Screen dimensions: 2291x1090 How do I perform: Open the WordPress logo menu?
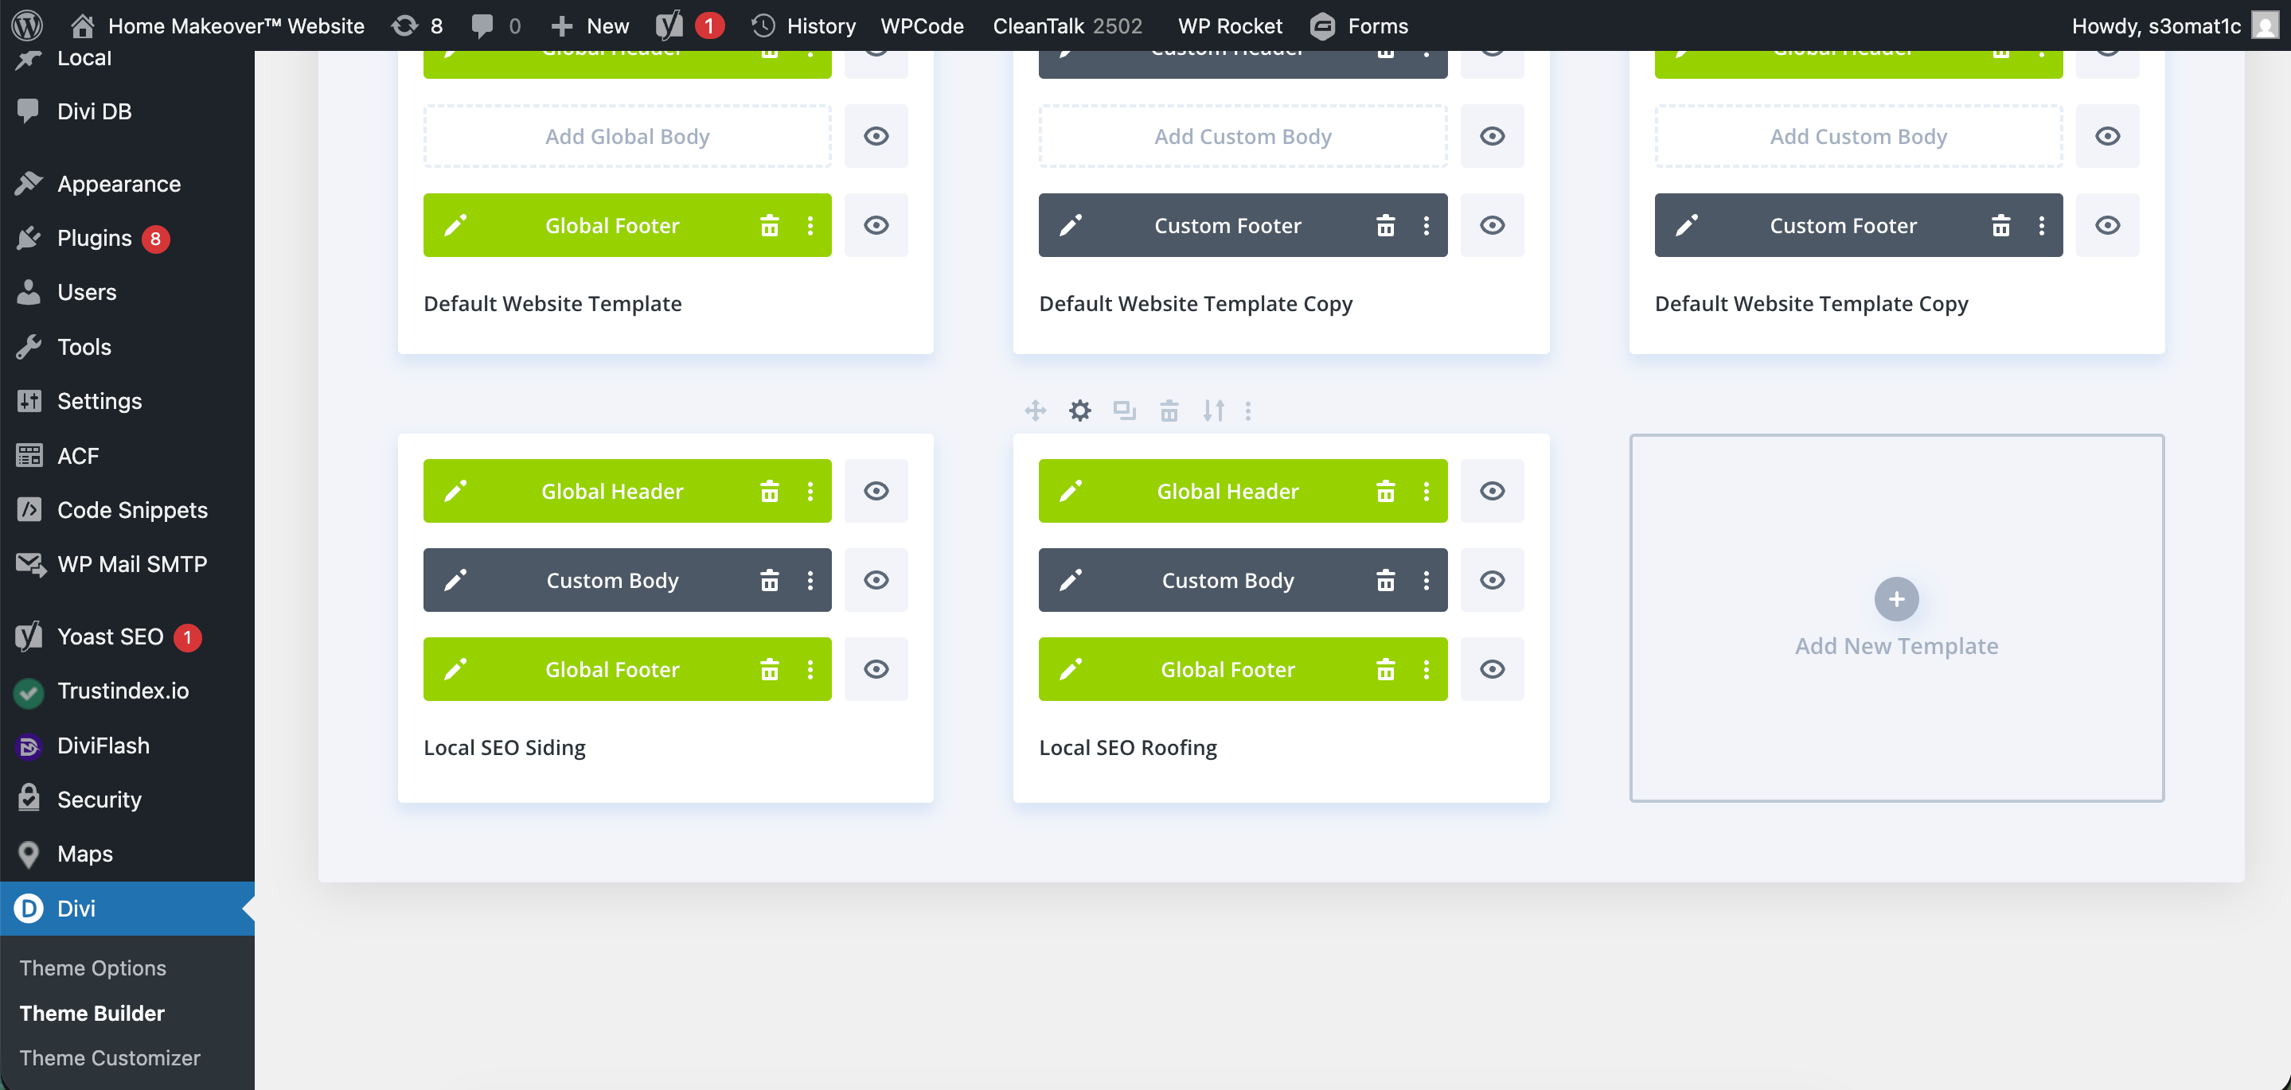click(x=28, y=25)
